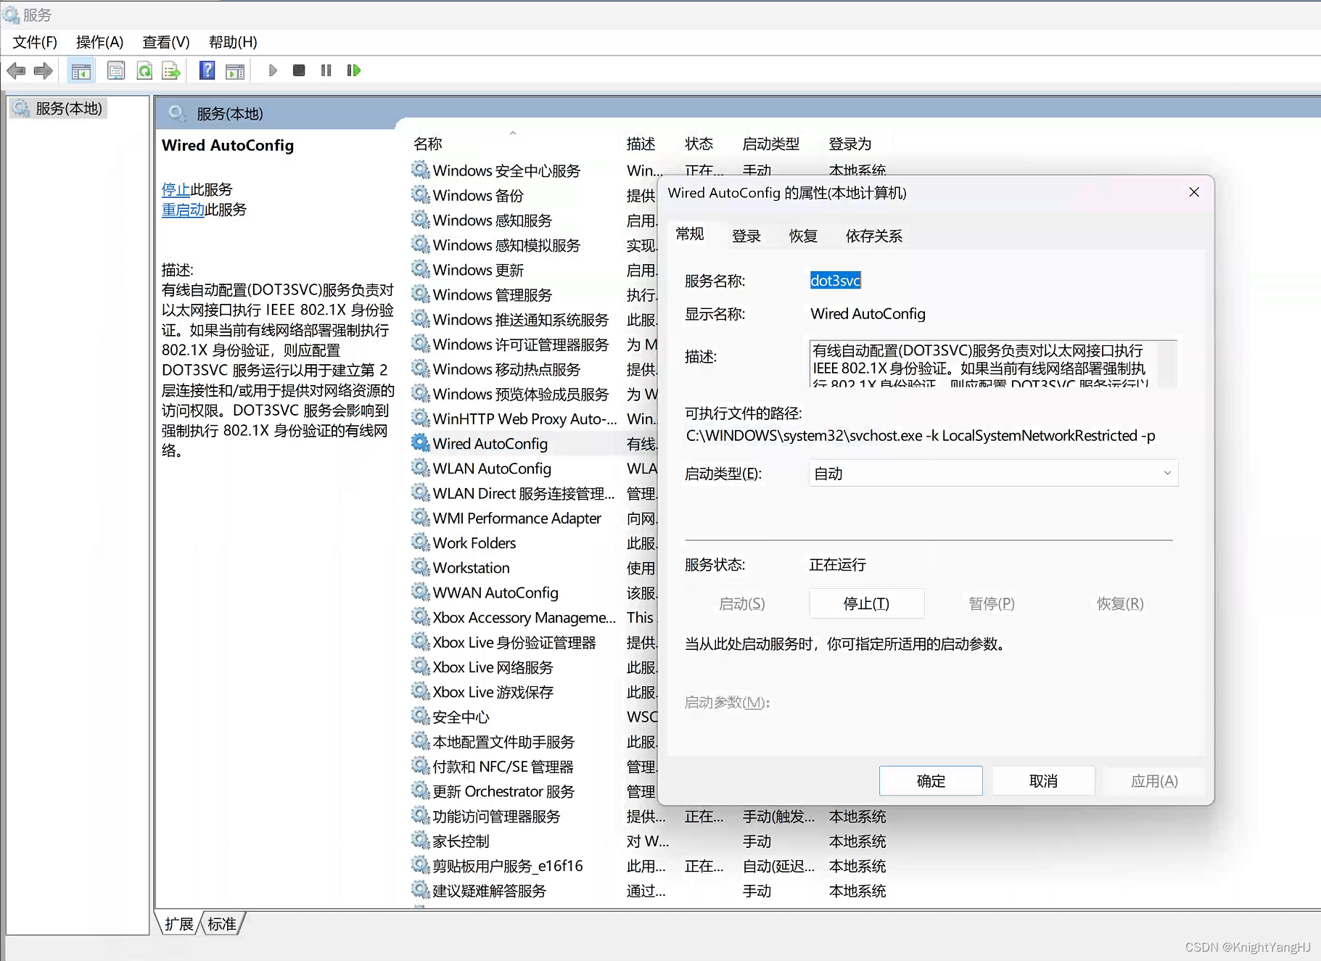
Task: Select the Xbox Live 身份验证管理器 row
Action: tap(514, 642)
